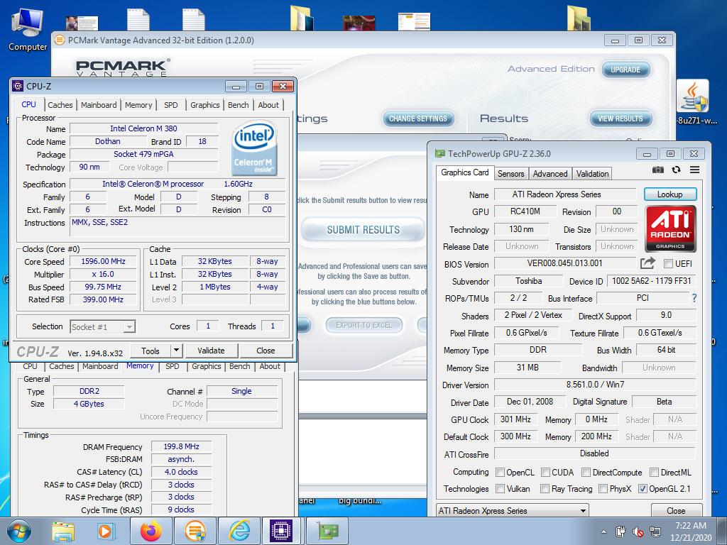The width and height of the screenshot is (727, 545).
Task: Toggle the UEFI checkbox
Action: click(668, 264)
